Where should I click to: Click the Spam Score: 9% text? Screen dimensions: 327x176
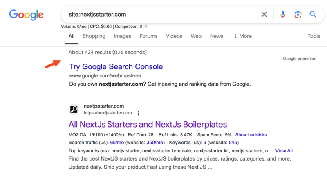tap(214, 135)
